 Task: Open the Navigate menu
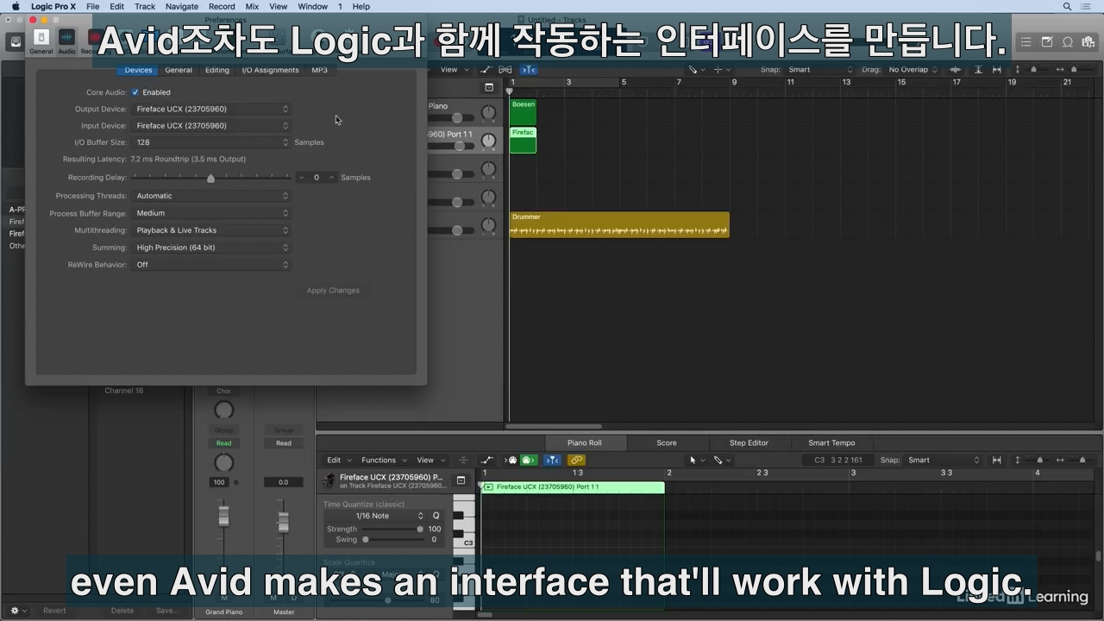[181, 6]
